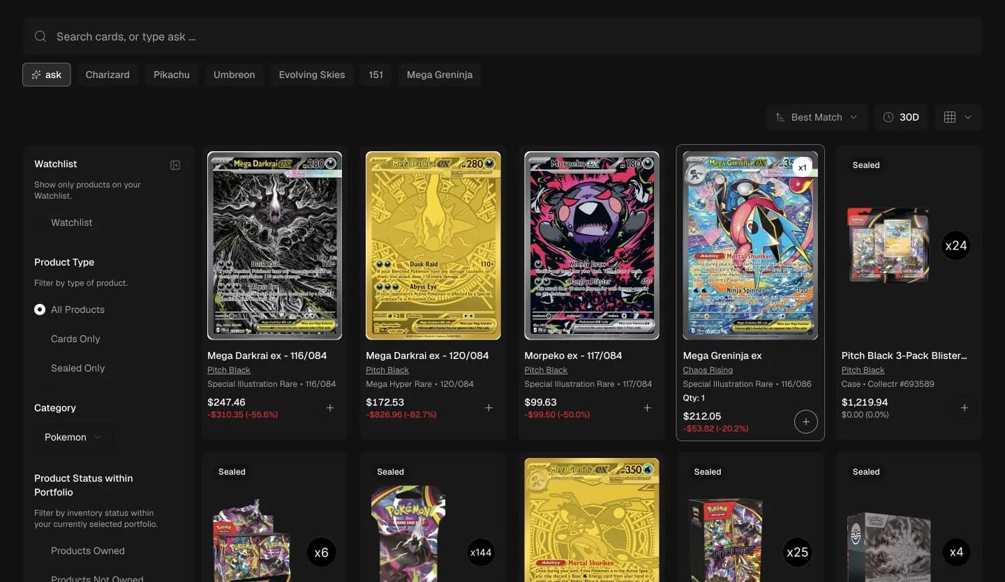Screen dimensions: 1005x582
Task: Choose the 151 suggestion chip
Action: click(376, 75)
